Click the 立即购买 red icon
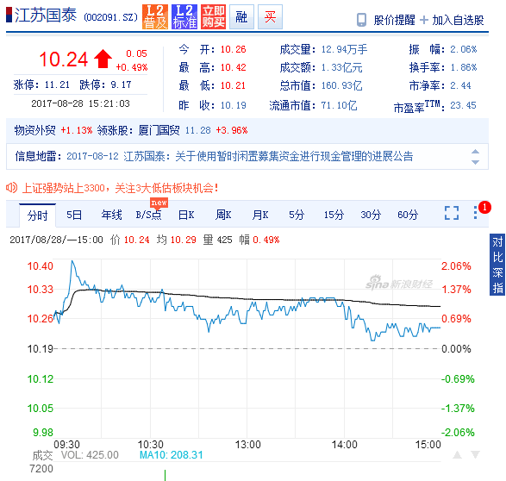This screenshot has width=506, height=481. pos(213,16)
